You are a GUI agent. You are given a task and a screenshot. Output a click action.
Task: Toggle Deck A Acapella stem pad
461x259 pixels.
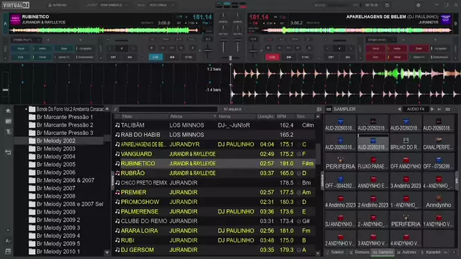85,49
